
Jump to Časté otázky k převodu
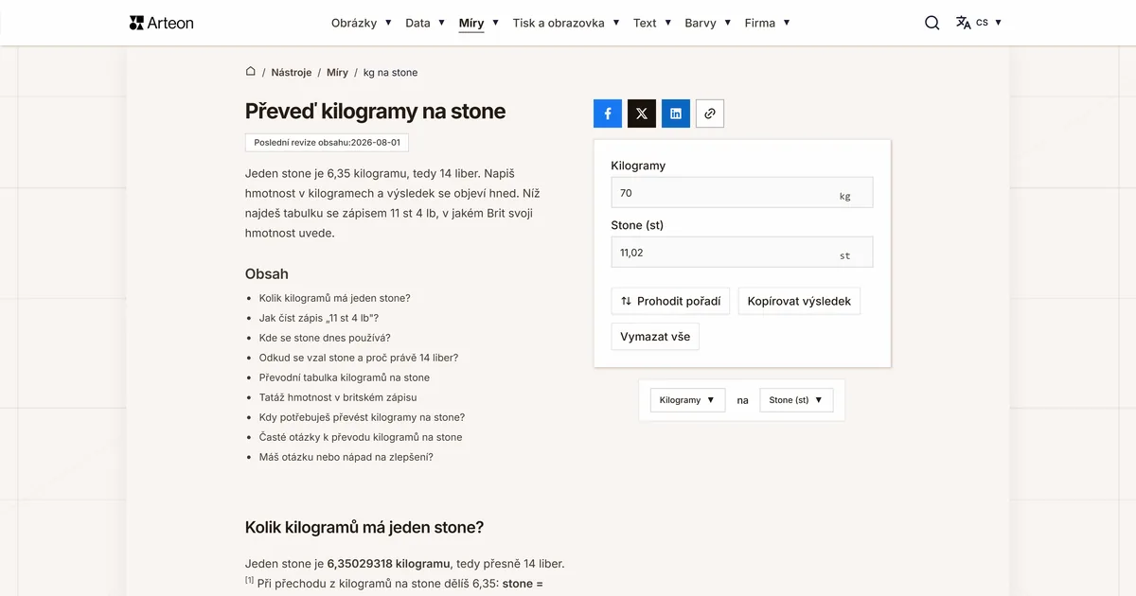click(361, 437)
